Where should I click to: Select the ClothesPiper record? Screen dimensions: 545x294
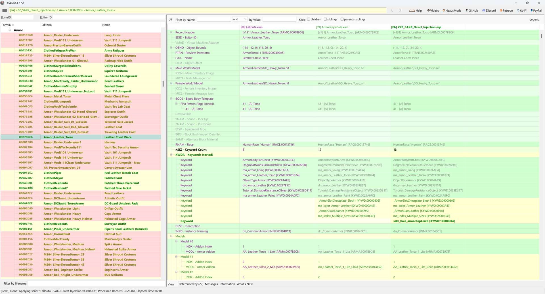click(x=81, y=173)
